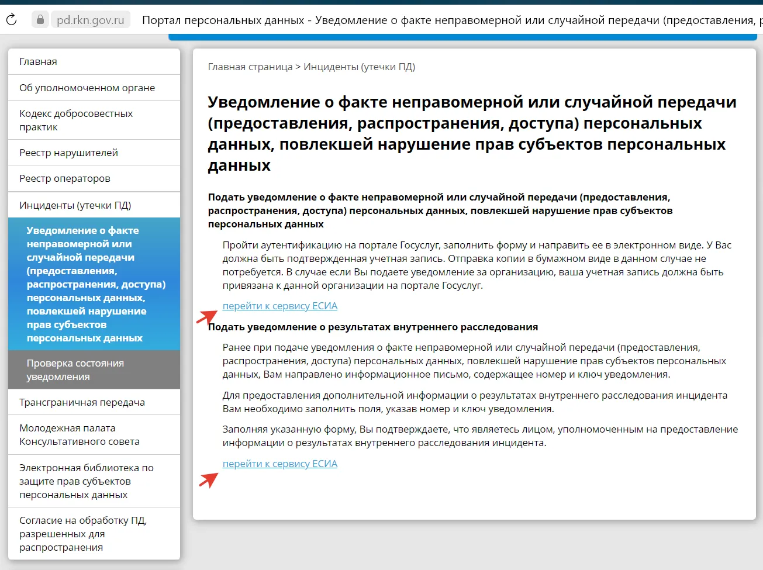763x570 pixels.
Task: Click ЕСИА link under внутреннего расследования section
Action: (x=280, y=464)
